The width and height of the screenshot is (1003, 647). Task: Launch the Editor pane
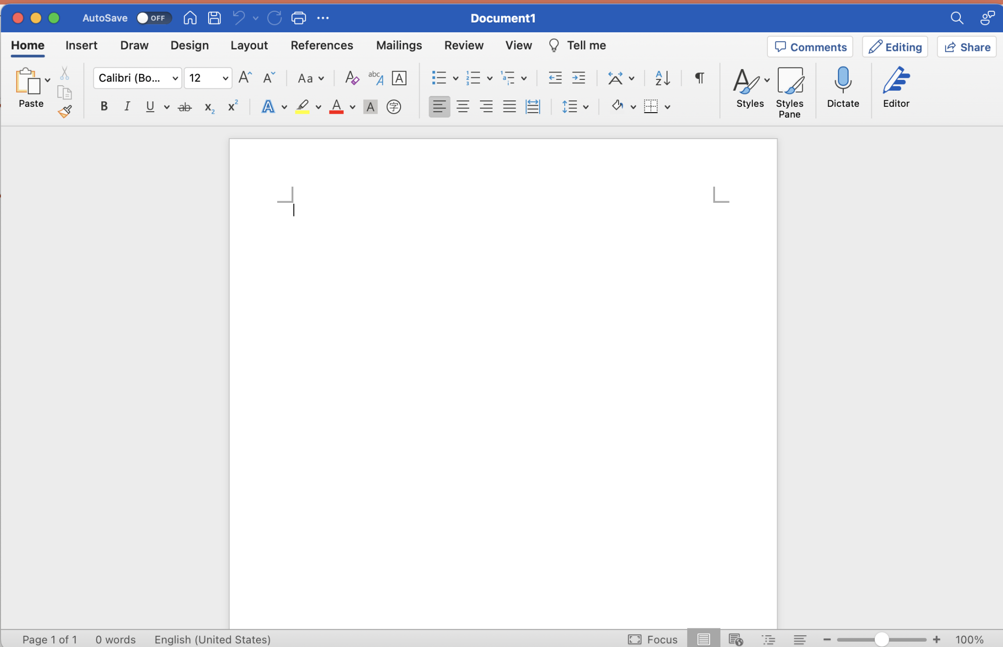tap(896, 88)
